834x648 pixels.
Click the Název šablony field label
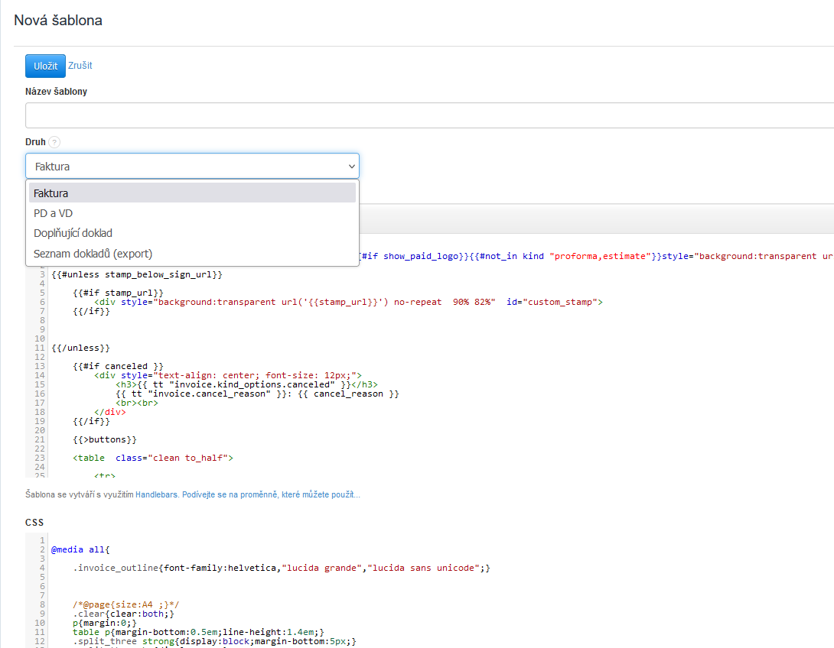point(56,92)
